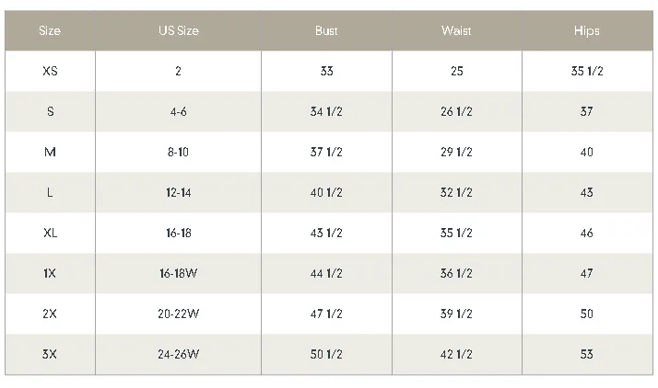Click the 43 hips value for L
This screenshot has width=658, height=388.
click(x=587, y=192)
